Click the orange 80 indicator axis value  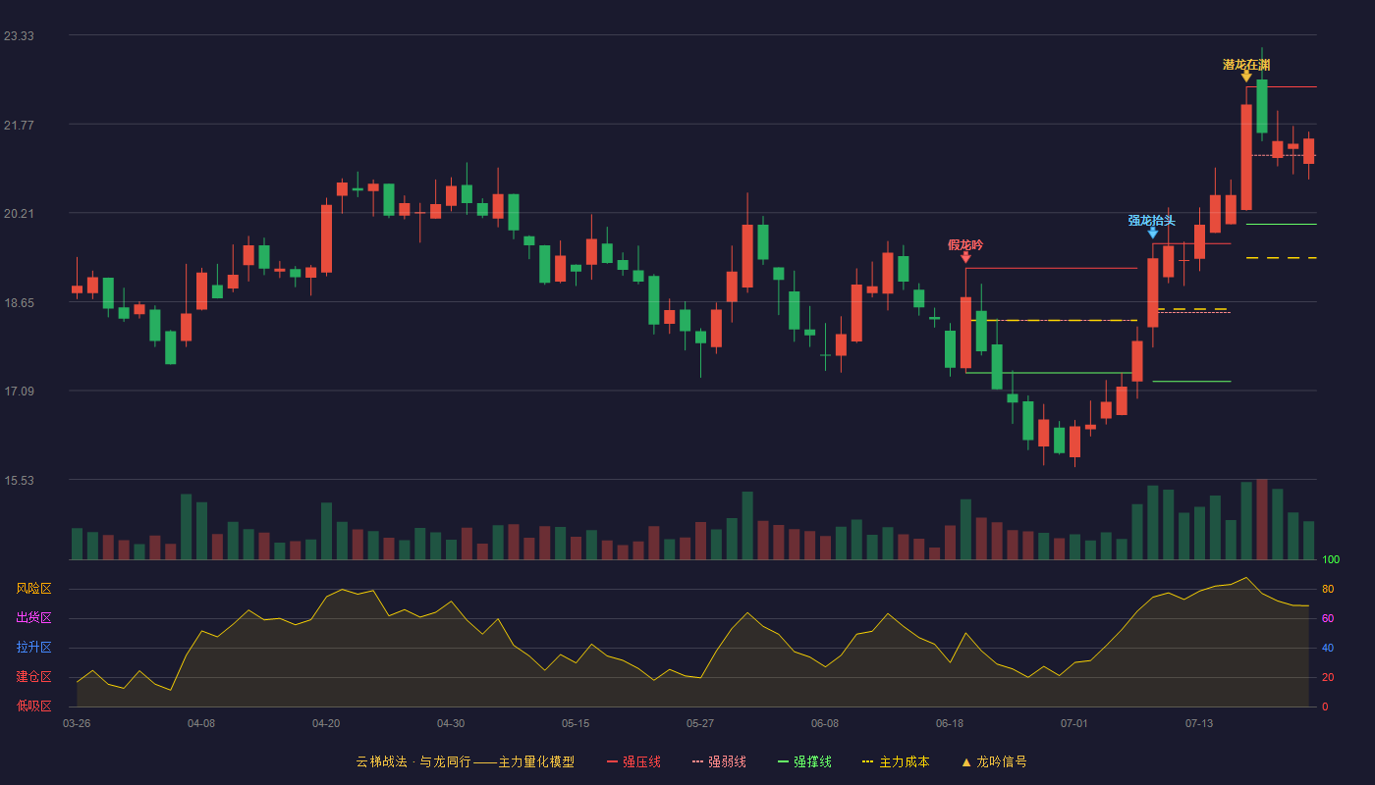(1328, 590)
